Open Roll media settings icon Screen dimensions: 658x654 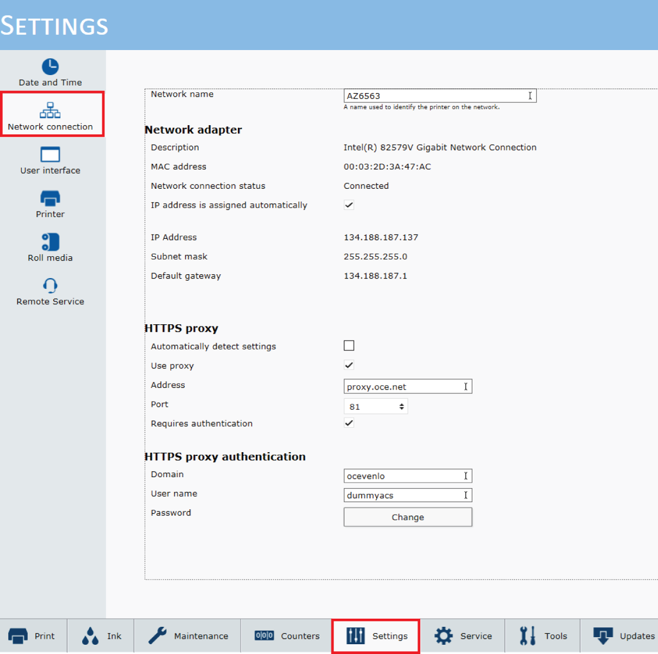pos(50,242)
